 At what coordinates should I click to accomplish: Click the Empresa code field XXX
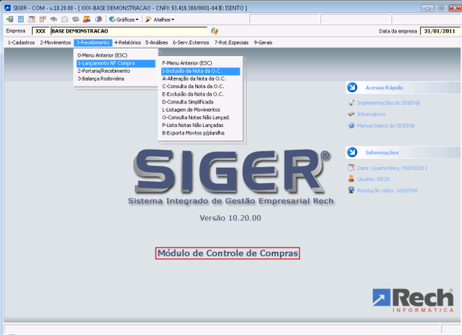pyautogui.click(x=40, y=31)
